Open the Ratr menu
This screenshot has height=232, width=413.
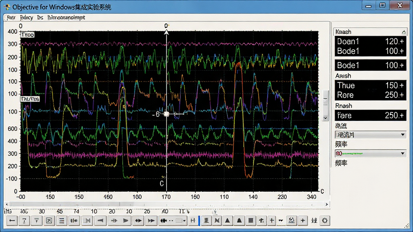tap(11, 18)
